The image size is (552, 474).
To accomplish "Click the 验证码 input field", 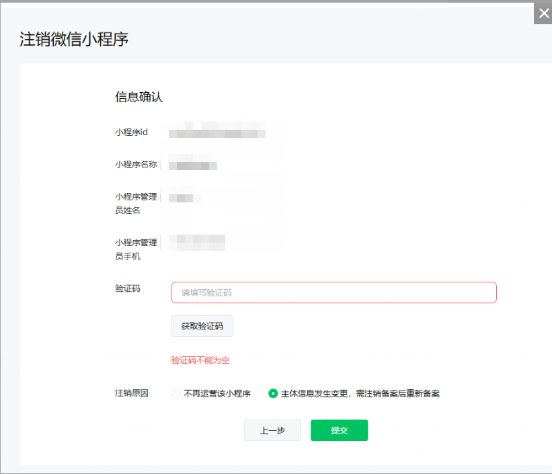I will (333, 292).
